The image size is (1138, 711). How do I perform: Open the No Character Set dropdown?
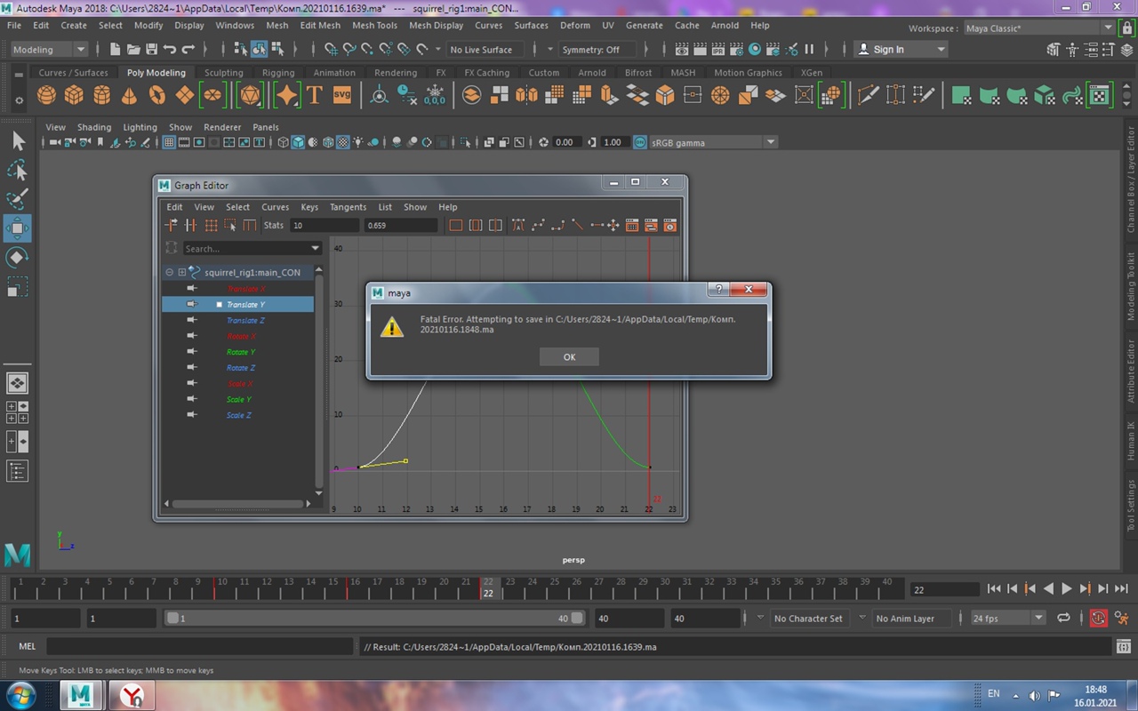(x=808, y=619)
